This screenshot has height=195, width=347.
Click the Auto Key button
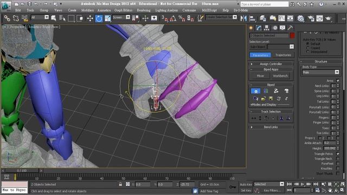(246, 184)
